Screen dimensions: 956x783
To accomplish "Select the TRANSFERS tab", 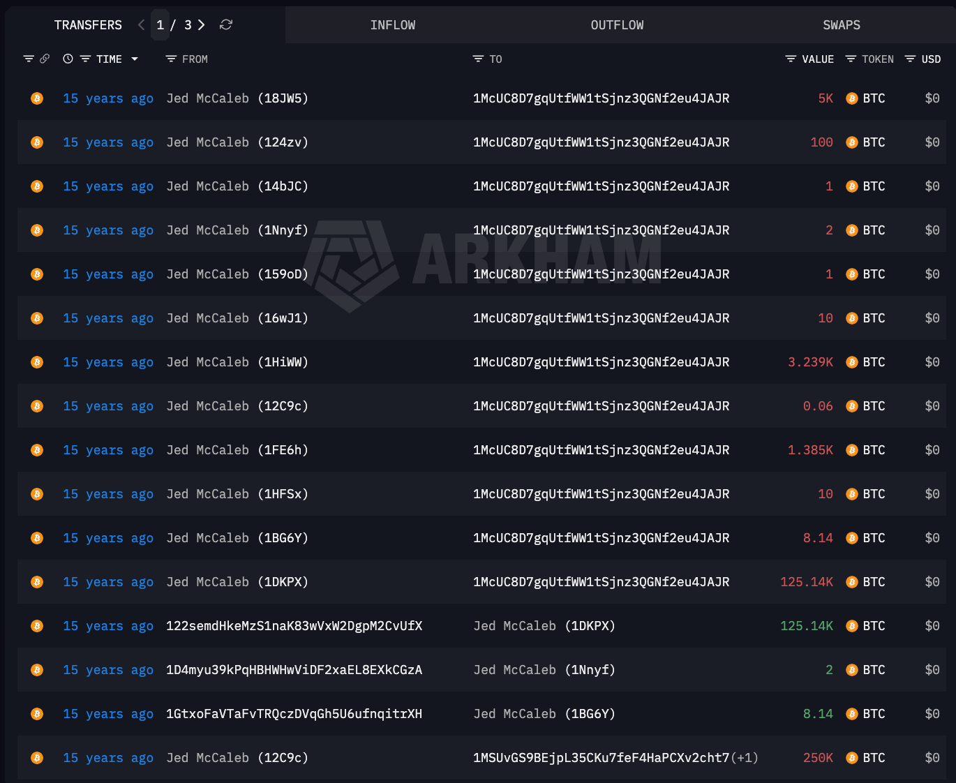I will tap(88, 25).
